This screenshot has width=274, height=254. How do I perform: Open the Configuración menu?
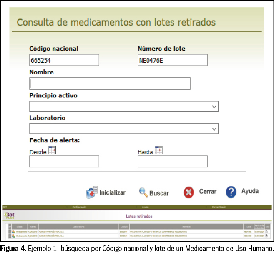point(79,207)
